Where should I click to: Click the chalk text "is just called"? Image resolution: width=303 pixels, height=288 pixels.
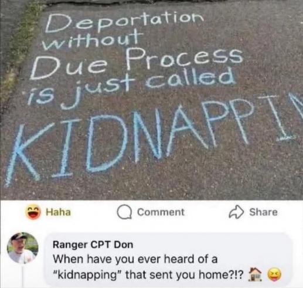point(131,88)
